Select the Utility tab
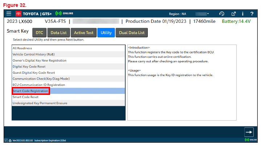Screen dimensions: 261x146 tap(106, 33)
